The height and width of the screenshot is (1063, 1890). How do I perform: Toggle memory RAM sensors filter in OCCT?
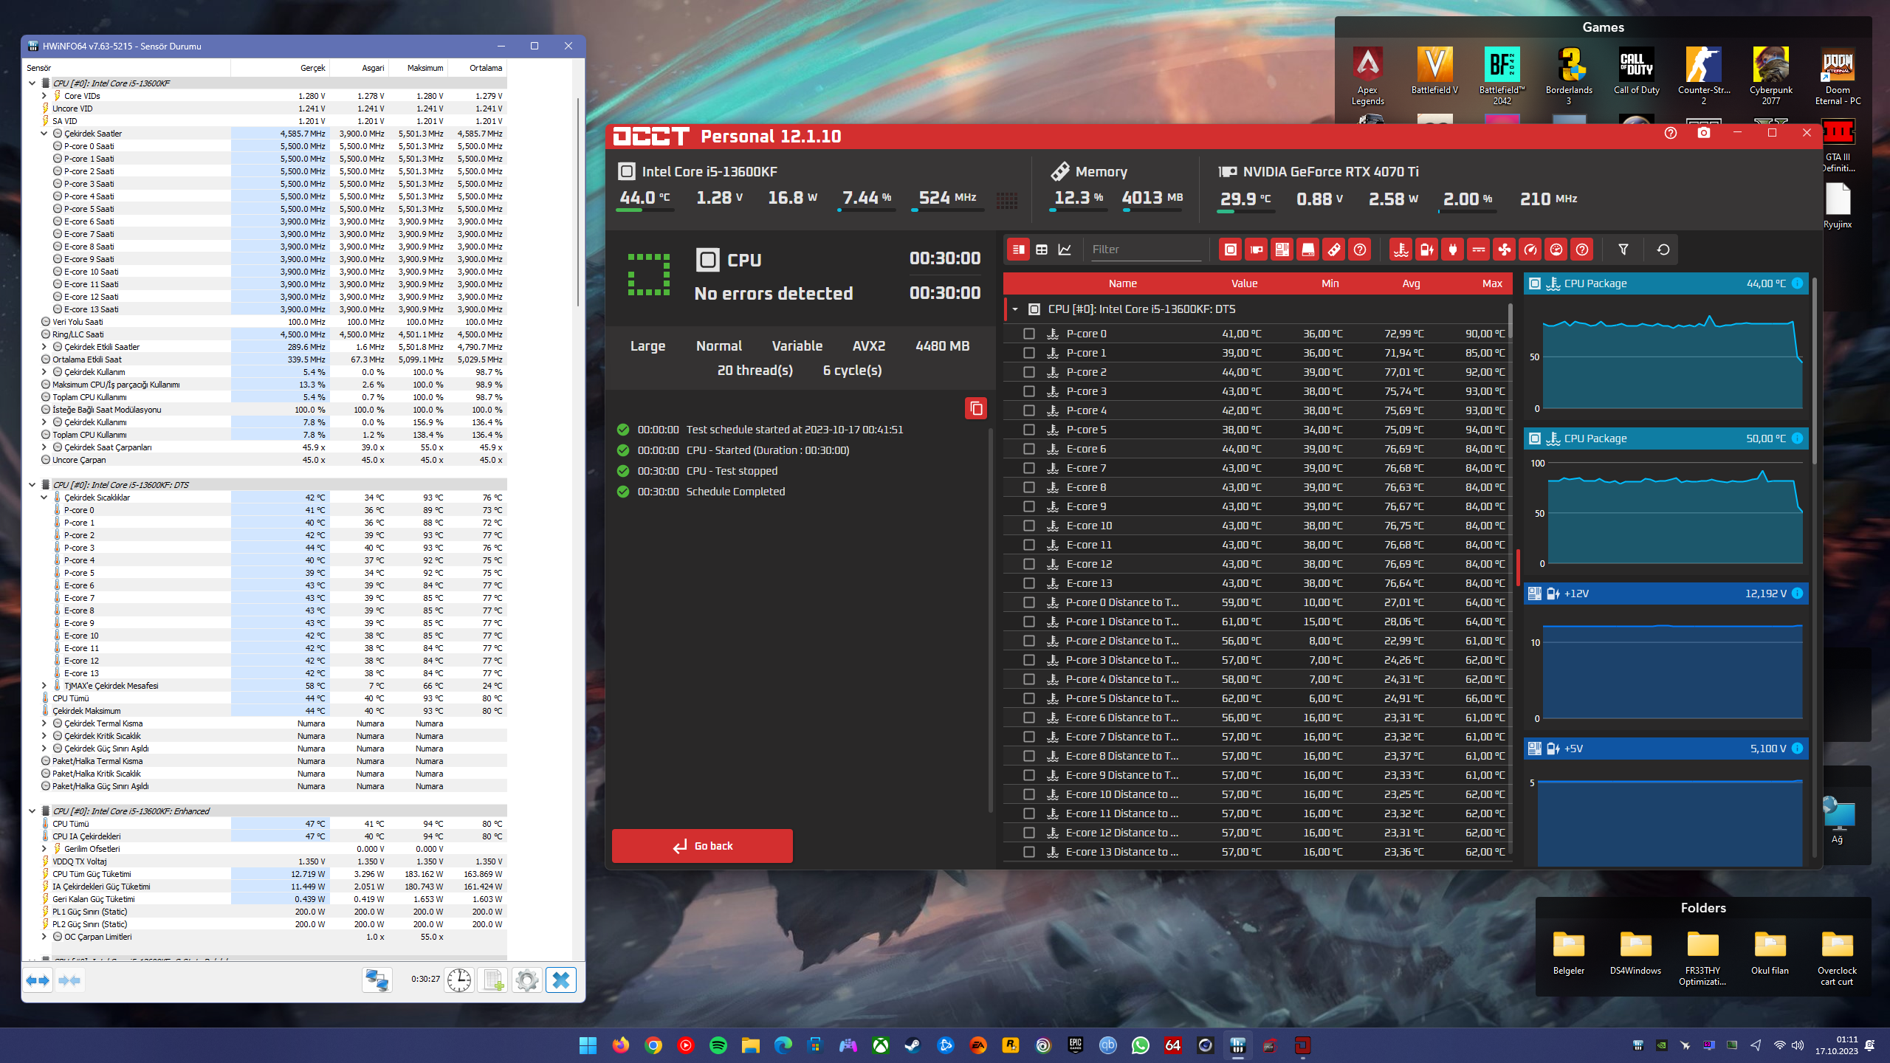click(x=1334, y=250)
